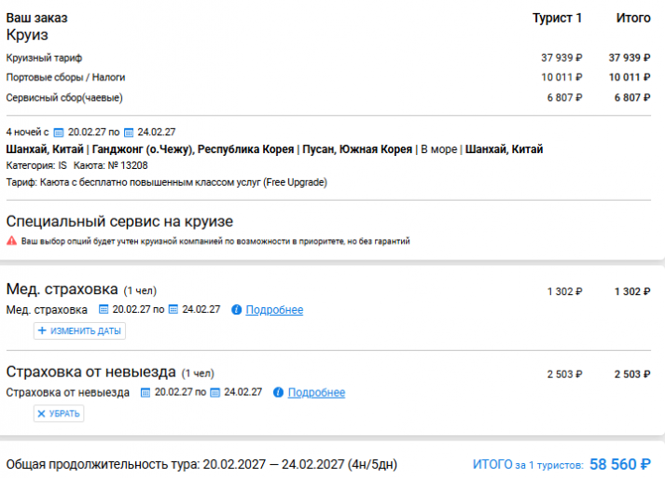Click the cruise end date calendar icon

[129, 133]
